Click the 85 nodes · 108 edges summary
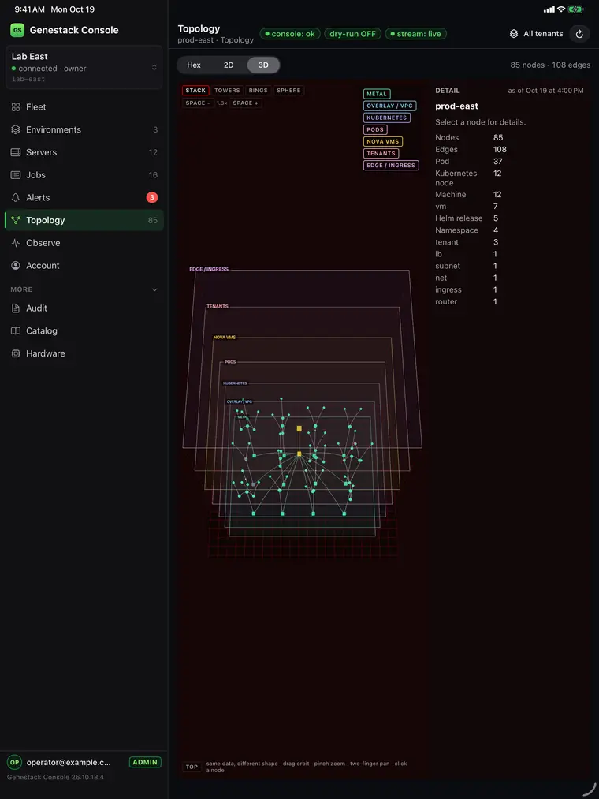Viewport: 599px width, 799px height. [x=550, y=65]
